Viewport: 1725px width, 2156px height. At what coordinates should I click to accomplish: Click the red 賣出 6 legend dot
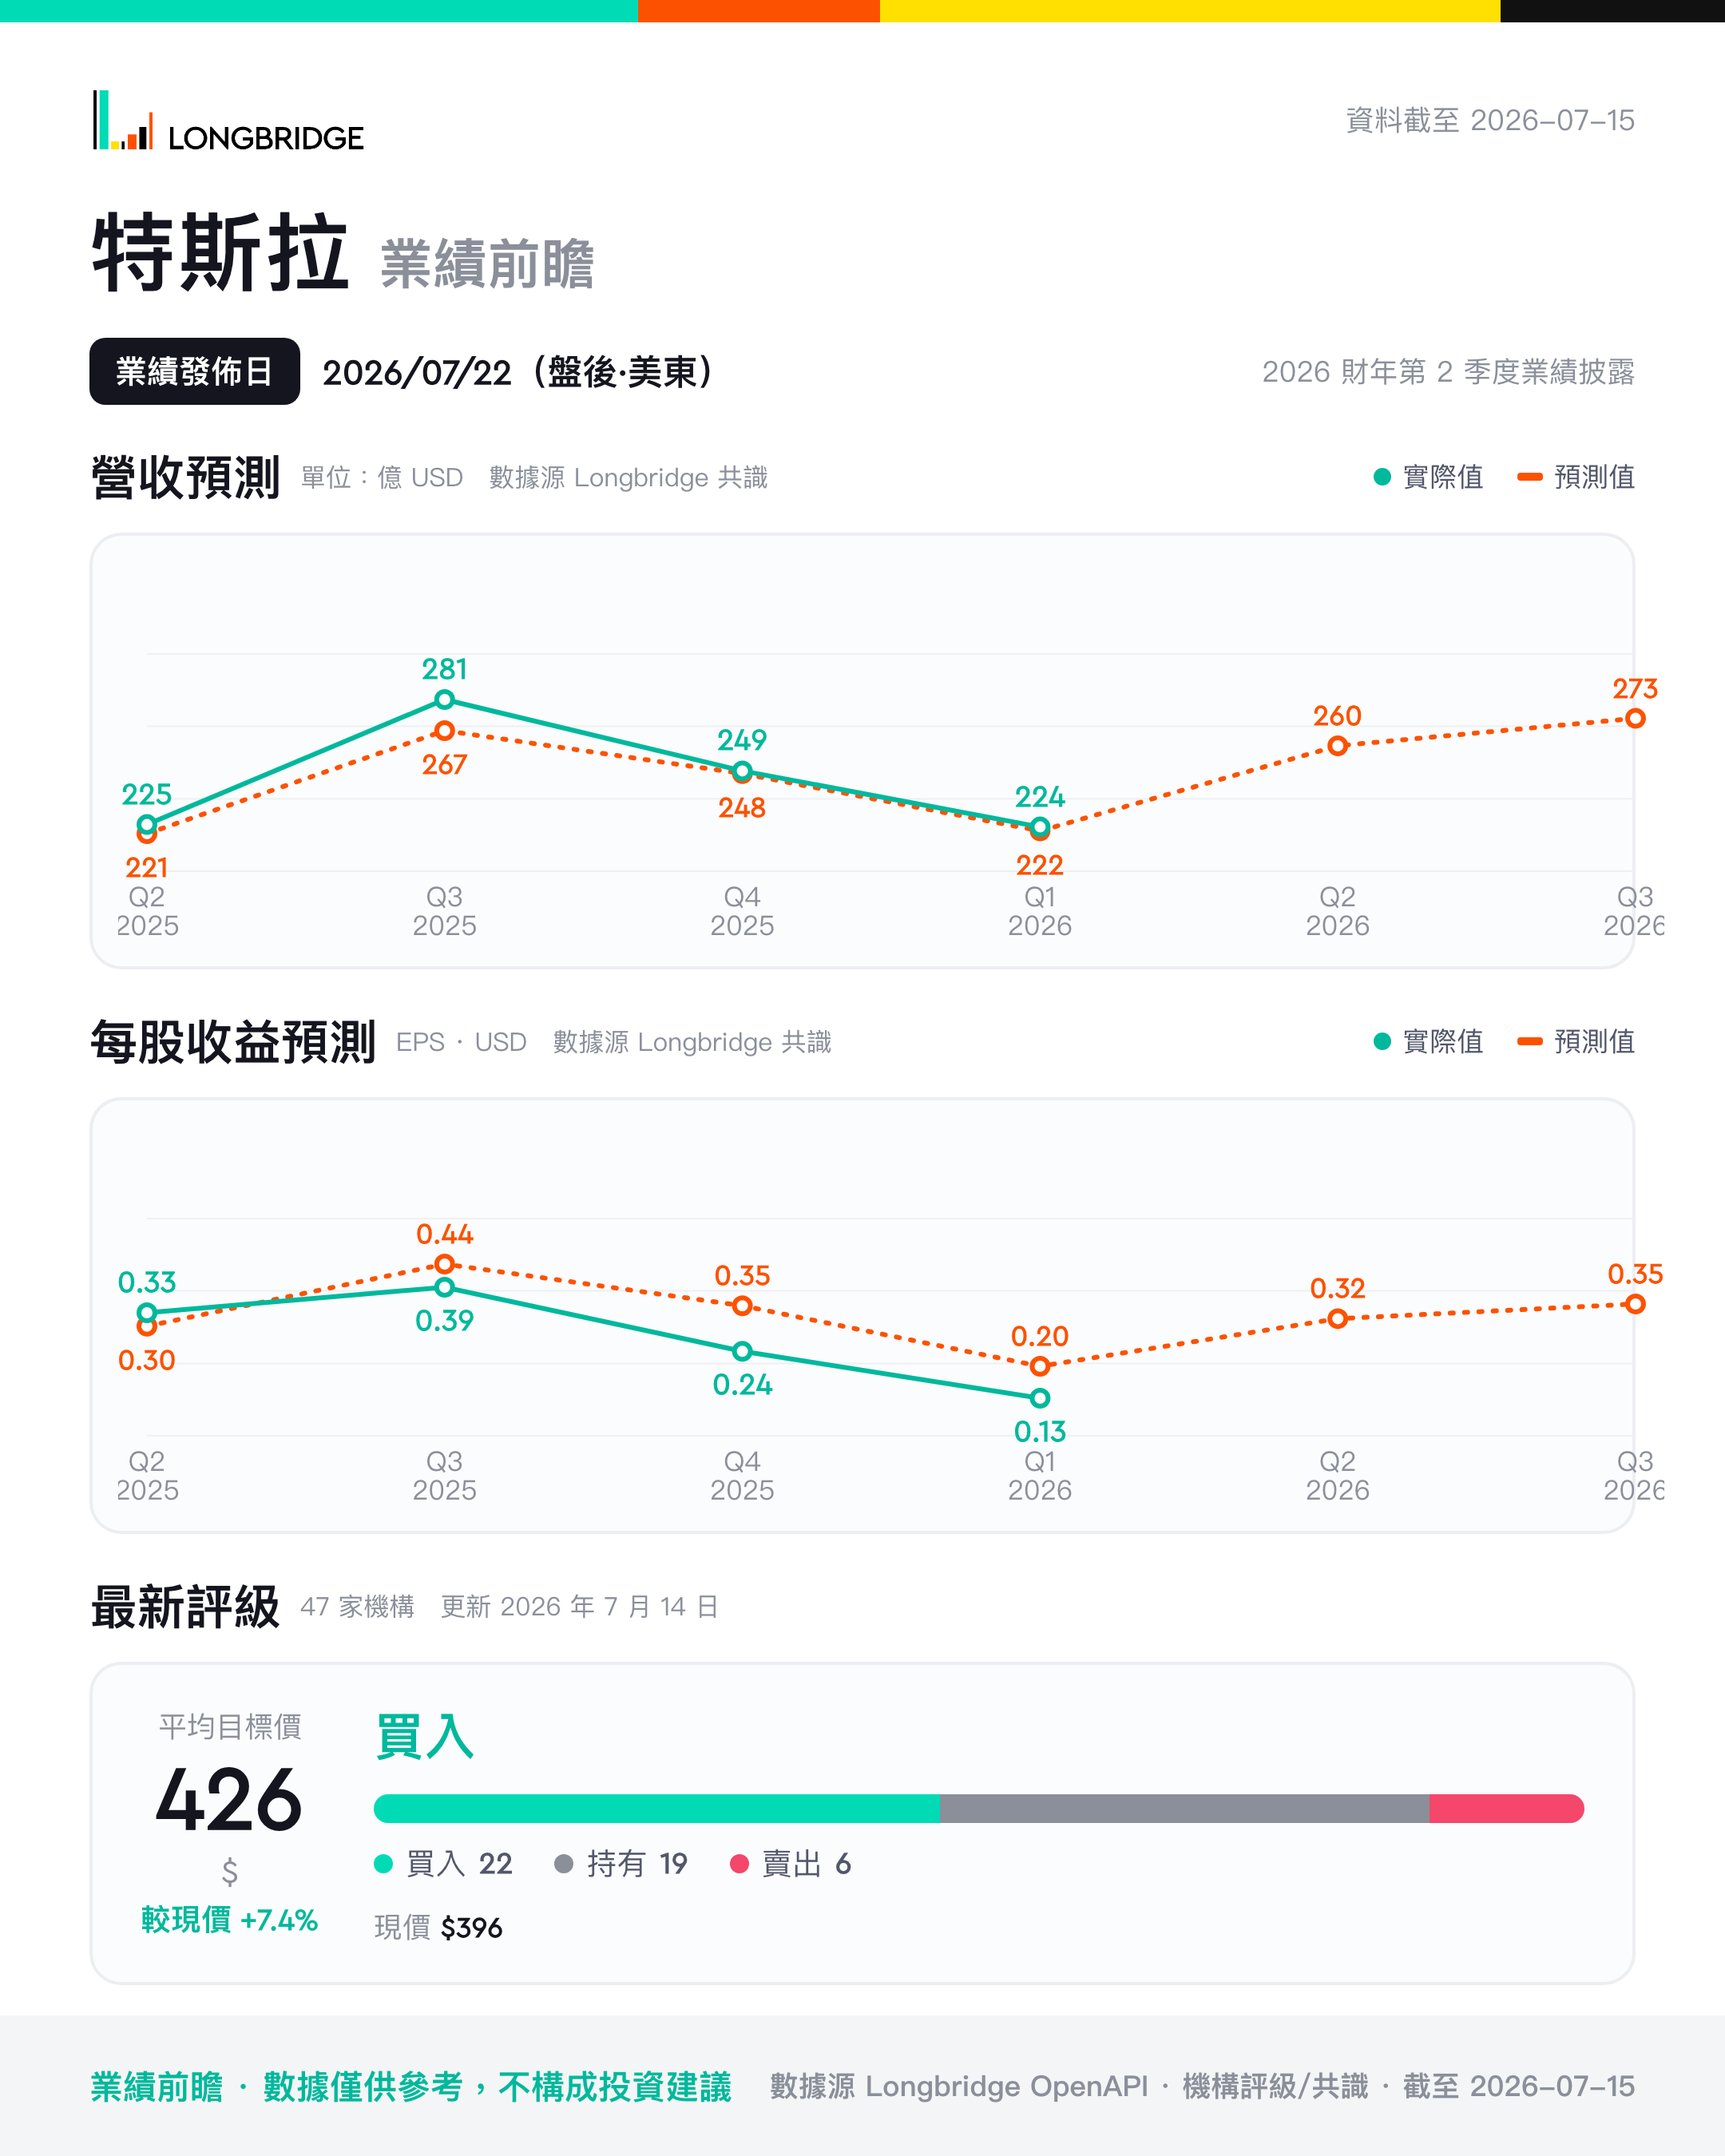pyautogui.click(x=739, y=1863)
